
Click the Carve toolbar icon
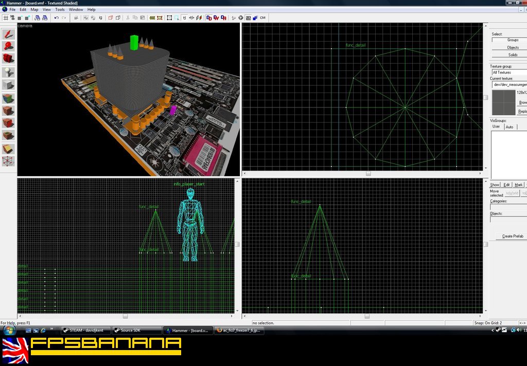tap(77, 18)
